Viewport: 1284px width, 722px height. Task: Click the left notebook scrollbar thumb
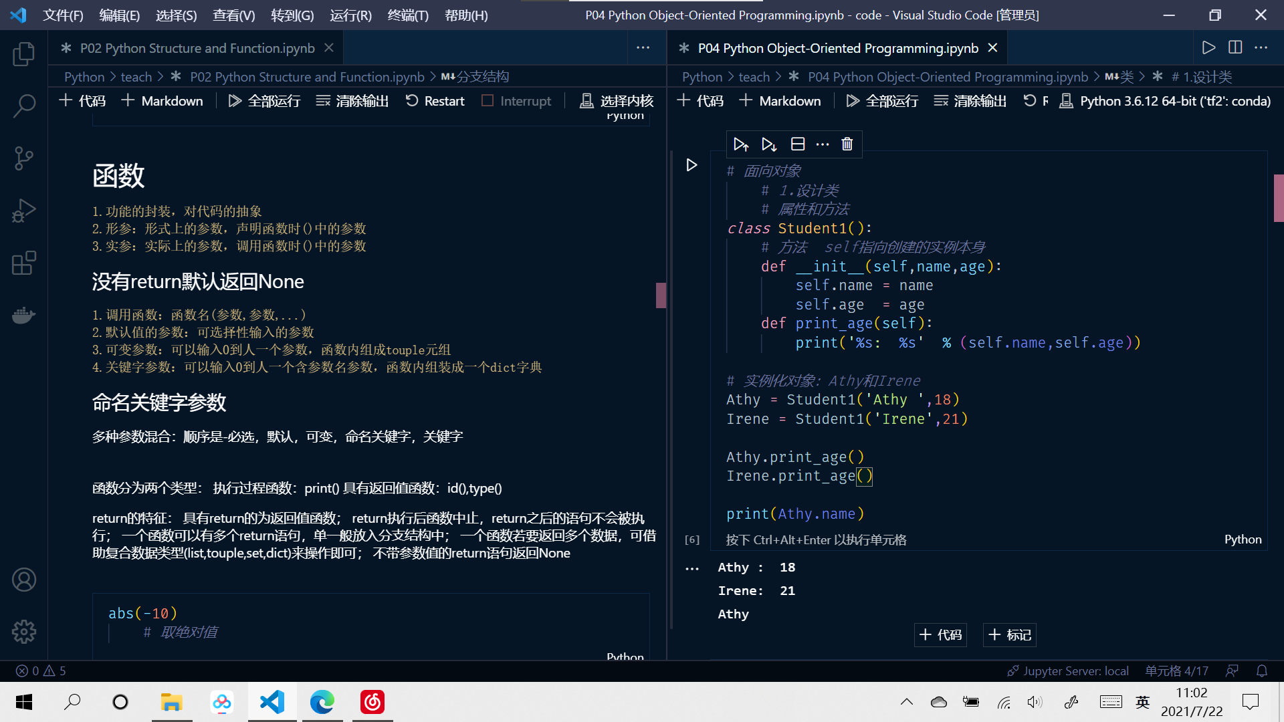[x=661, y=295]
